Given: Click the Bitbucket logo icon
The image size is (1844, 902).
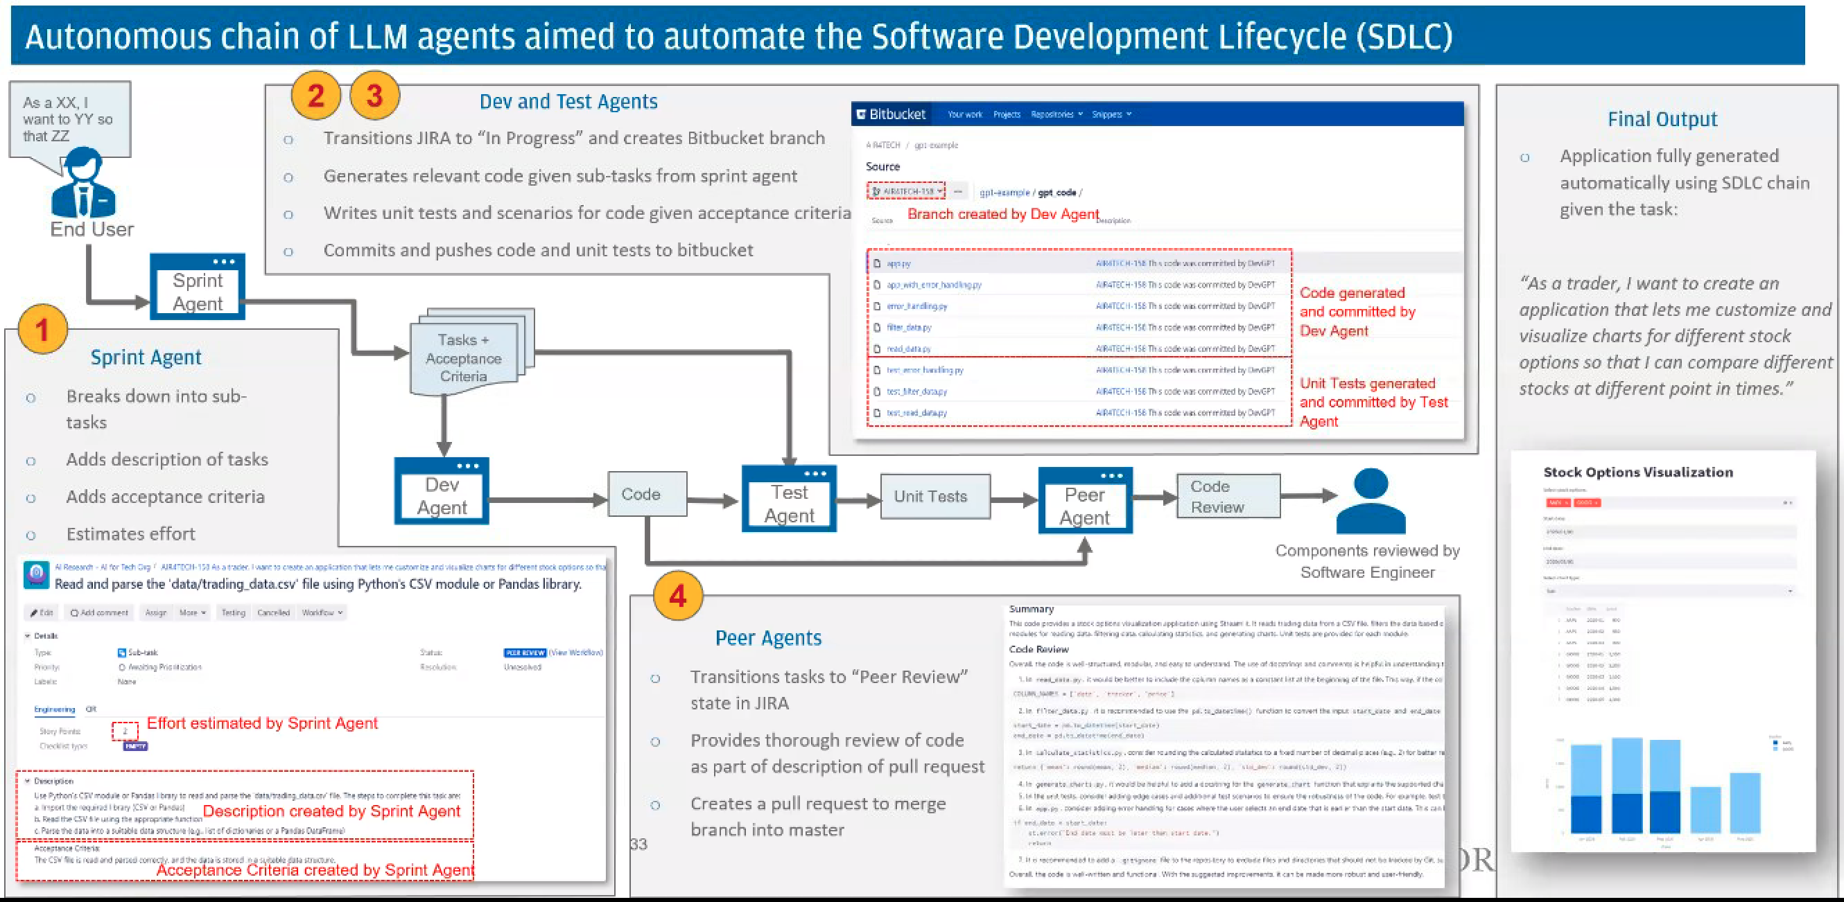Looking at the screenshot, I should 861,114.
